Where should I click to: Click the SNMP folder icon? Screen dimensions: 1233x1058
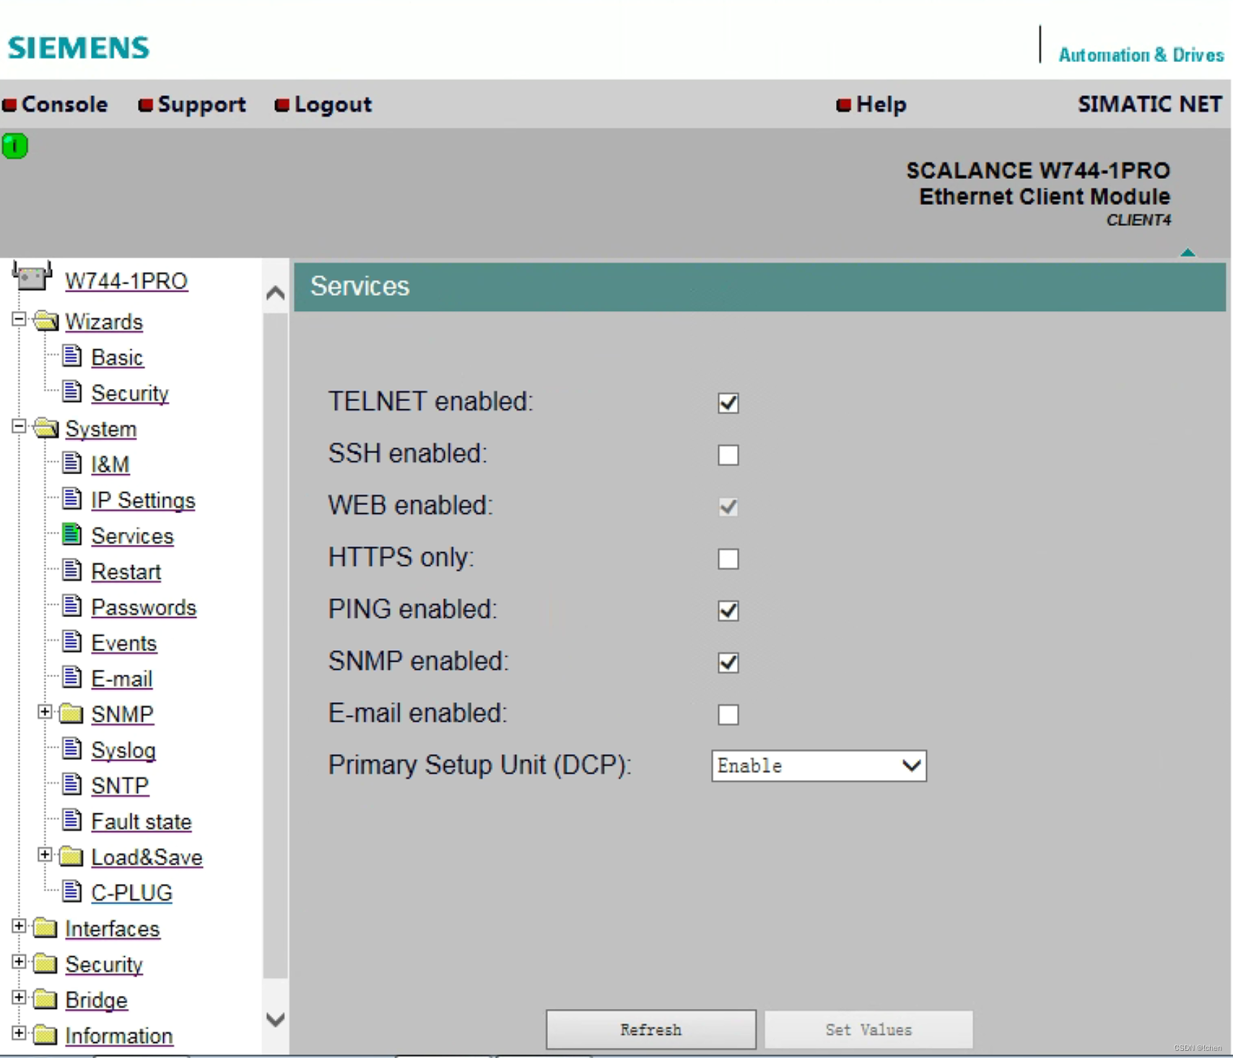pos(71,713)
